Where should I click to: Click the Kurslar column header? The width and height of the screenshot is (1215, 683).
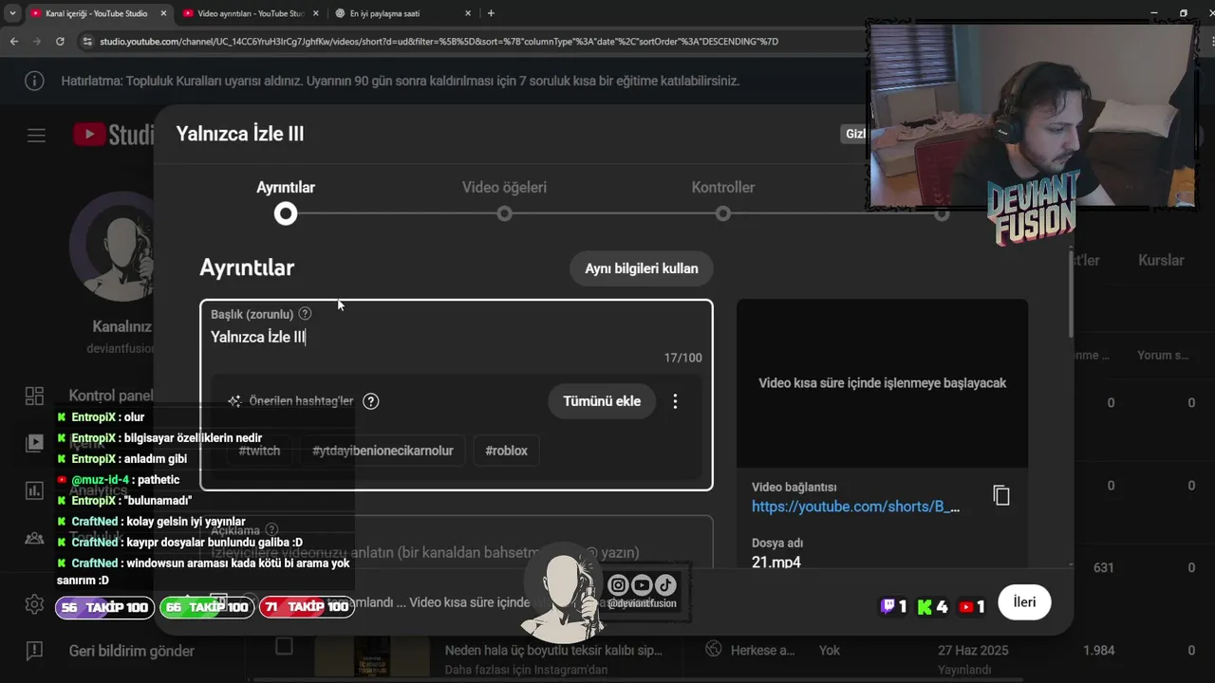[x=1161, y=260]
